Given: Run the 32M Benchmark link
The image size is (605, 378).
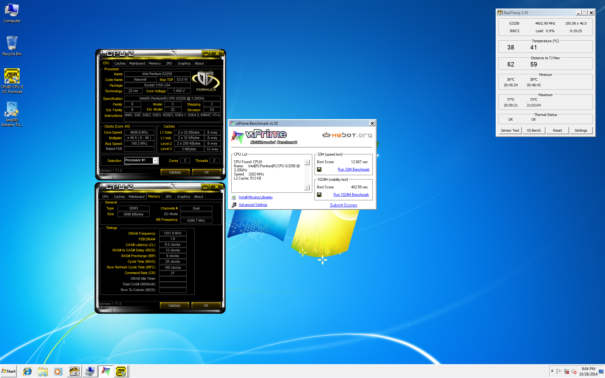Looking at the screenshot, I should 354,169.
